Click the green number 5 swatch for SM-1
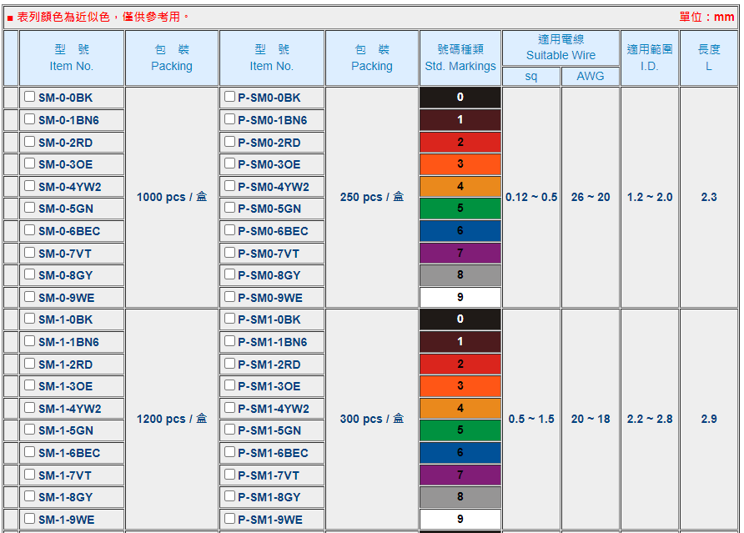The image size is (744, 533). pos(460,430)
